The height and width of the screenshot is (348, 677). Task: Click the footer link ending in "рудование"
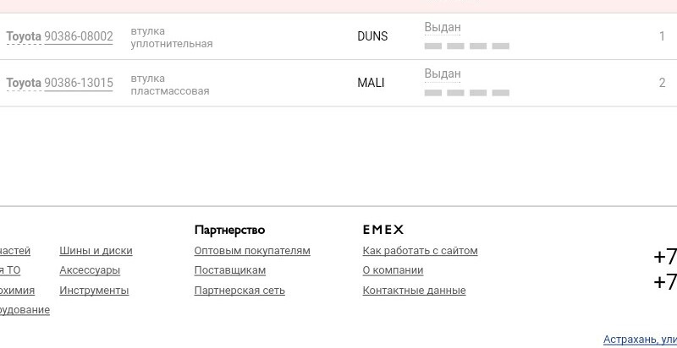[25, 310]
